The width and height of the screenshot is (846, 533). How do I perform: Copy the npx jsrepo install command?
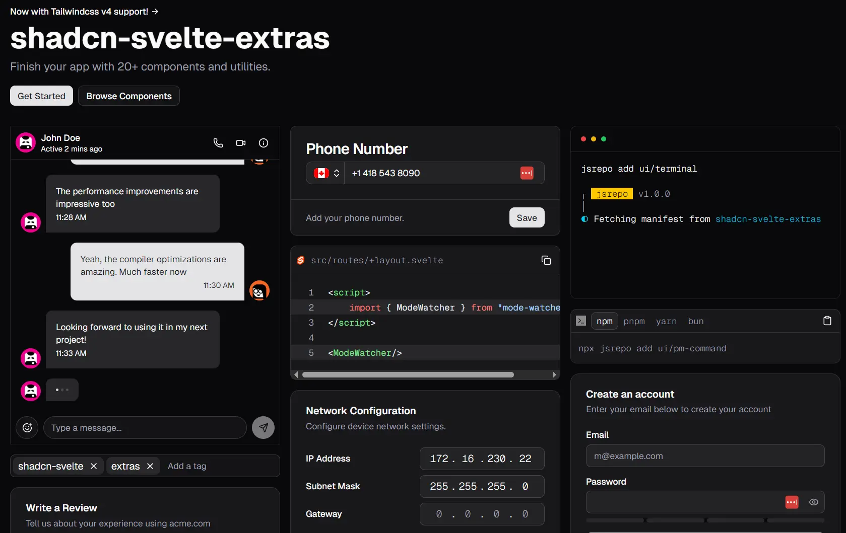[827, 321]
